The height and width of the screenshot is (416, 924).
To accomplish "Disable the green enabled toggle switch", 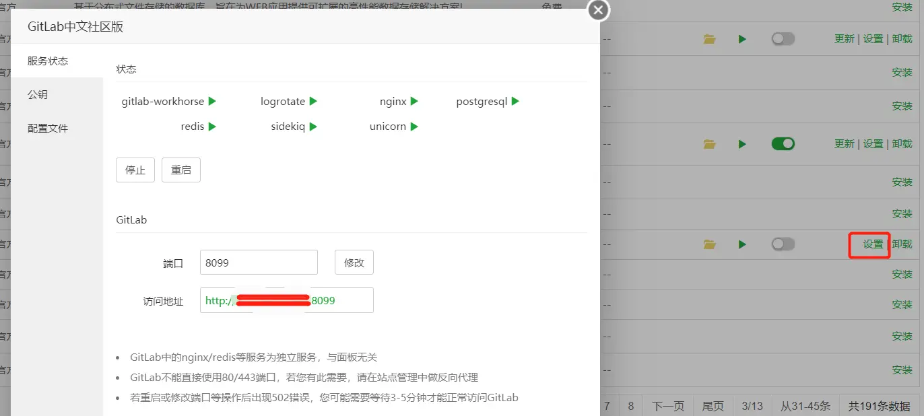I will pyautogui.click(x=783, y=143).
